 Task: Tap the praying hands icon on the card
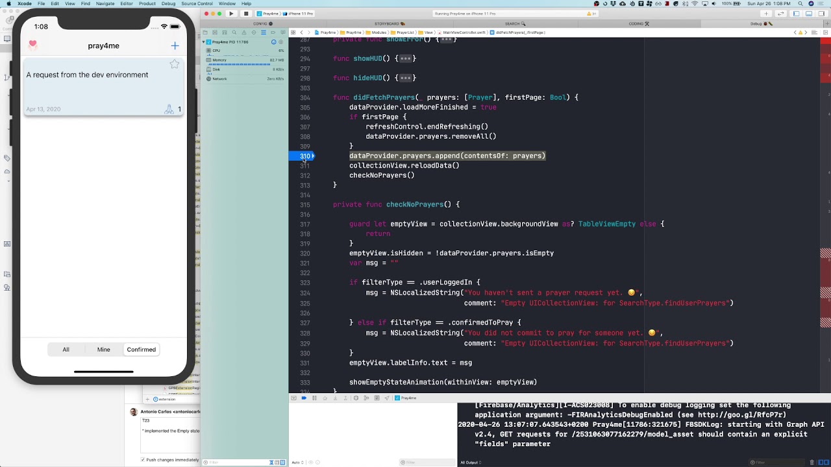169,109
